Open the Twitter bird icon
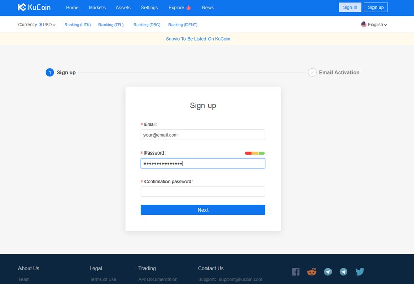414x284 pixels. click(x=360, y=272)
